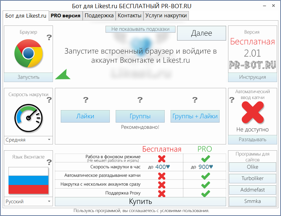Click the large red X captcha icon
This screenshot has width=281, height=216.
tap(253, 112)
